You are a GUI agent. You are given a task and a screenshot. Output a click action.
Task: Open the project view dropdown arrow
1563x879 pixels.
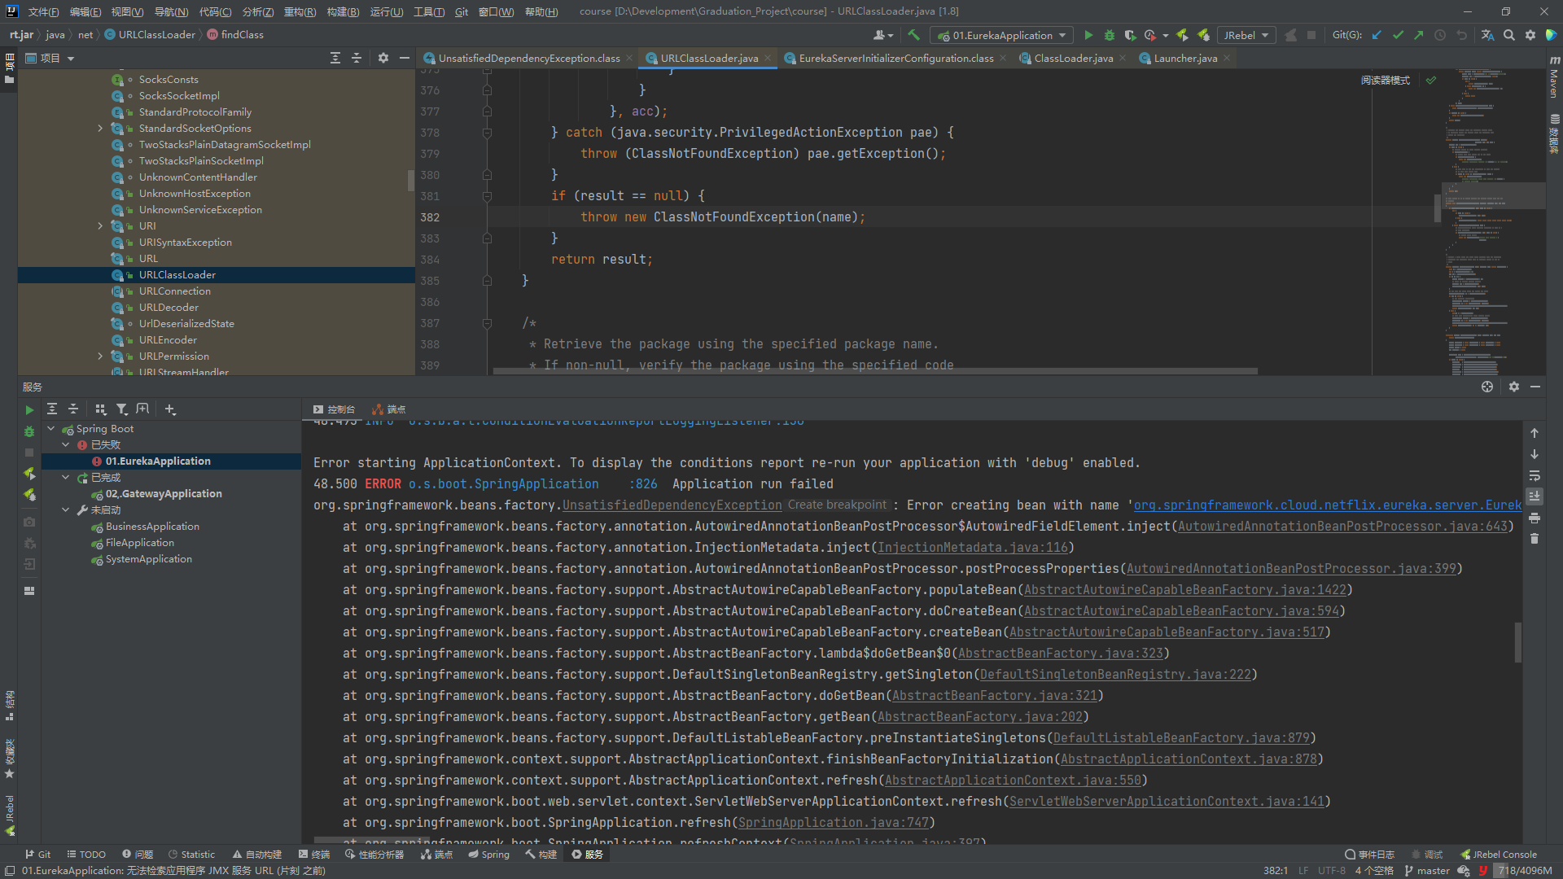tap(71, 58)
